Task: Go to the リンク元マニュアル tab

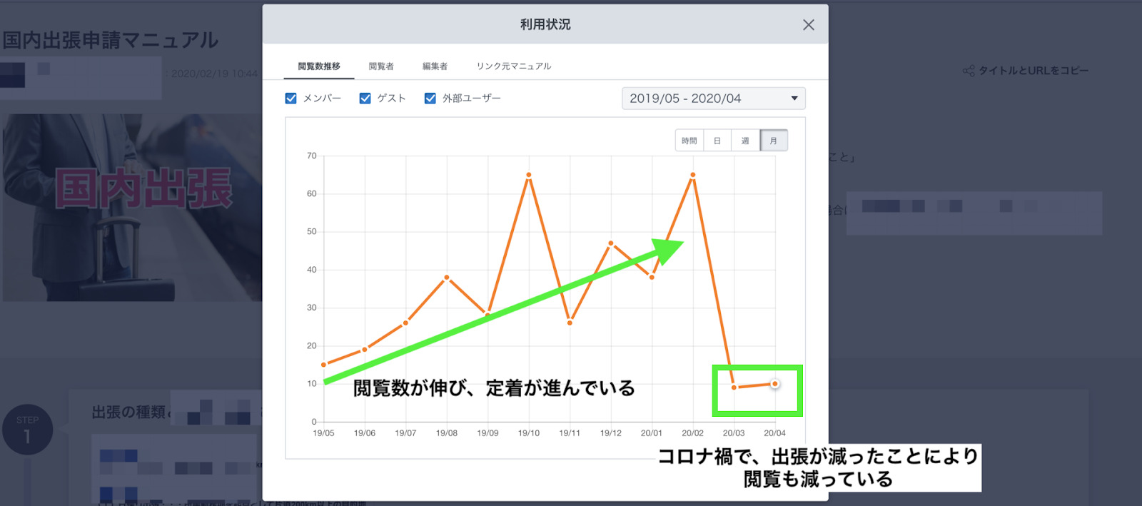Action: (513, 66)
